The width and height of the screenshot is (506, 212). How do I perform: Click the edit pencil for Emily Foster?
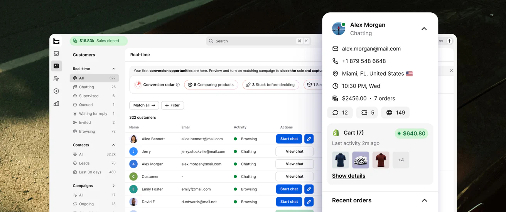(309, 189)
